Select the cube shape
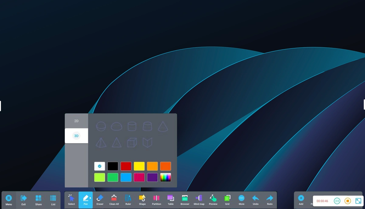 [132, 142]
